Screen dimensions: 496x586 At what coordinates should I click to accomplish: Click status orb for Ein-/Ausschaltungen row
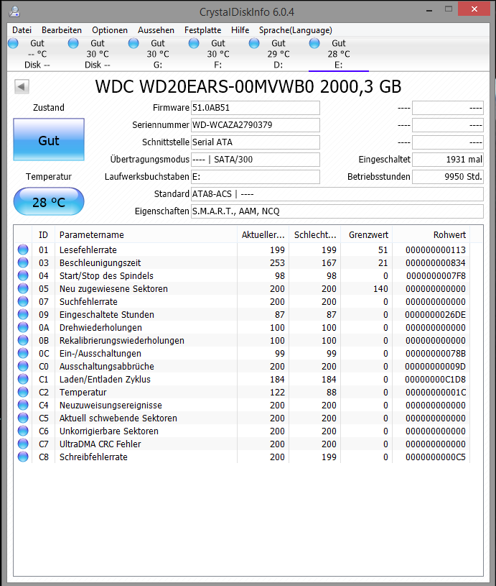(x=23, y=353)
